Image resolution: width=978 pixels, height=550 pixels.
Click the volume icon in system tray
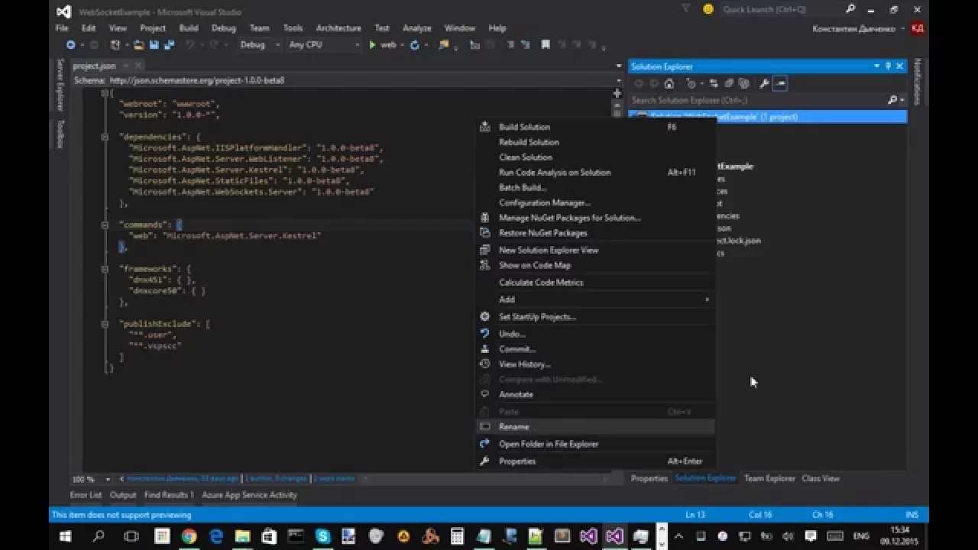pos(789,536)
